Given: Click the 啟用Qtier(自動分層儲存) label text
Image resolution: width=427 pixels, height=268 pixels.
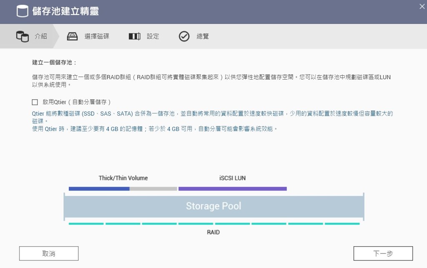Looking at the screenshot, I should [76, 102].
